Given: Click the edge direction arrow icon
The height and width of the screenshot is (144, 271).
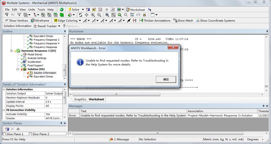Looking at the screenshot, I should click(129, 20).
